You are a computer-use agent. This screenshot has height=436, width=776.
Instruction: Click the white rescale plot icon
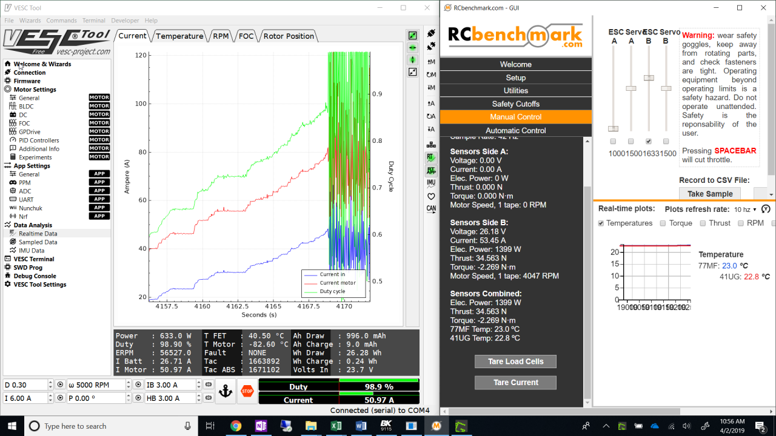pos(412,72)
